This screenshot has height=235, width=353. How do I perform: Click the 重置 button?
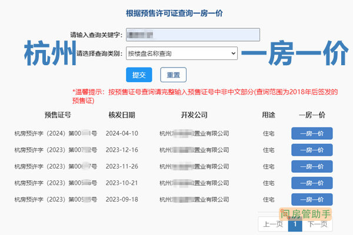point(173,75)
